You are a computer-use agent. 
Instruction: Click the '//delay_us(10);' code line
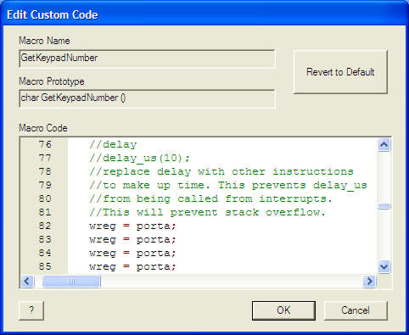(139, 158)
